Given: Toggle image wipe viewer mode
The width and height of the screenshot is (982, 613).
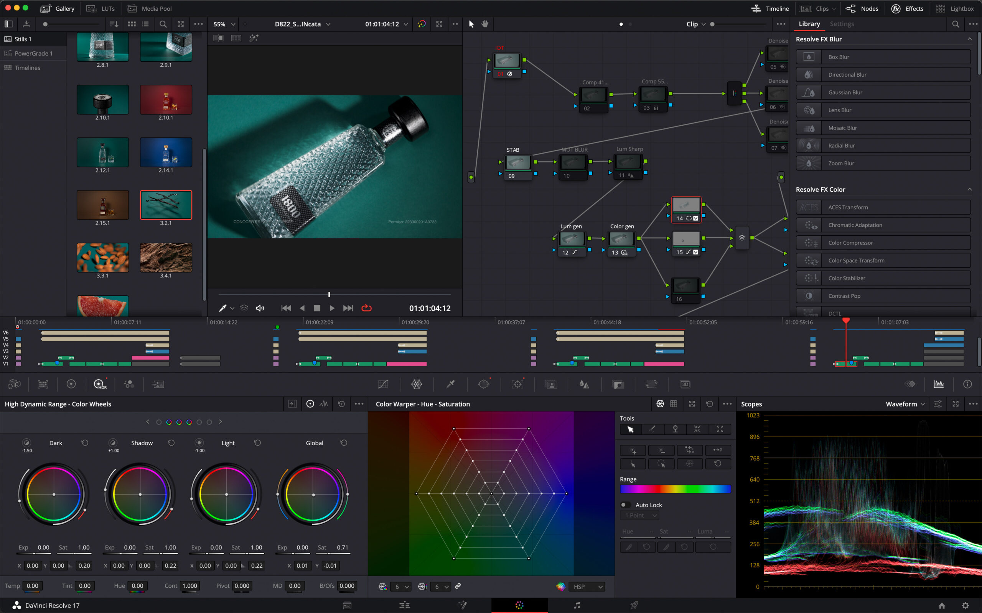Looking at the screenshot, I should [218, 38].
